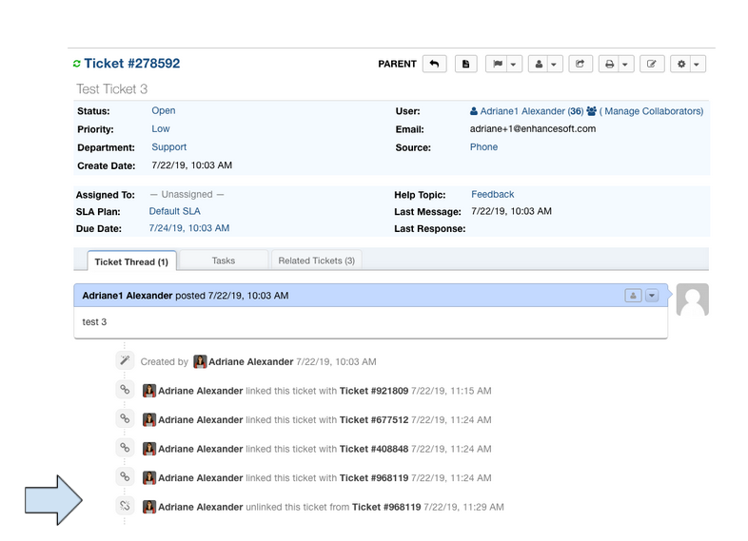The image size is (748, 541).
Task: Click the Manage Collaborators link
Action: coord(654,111)
